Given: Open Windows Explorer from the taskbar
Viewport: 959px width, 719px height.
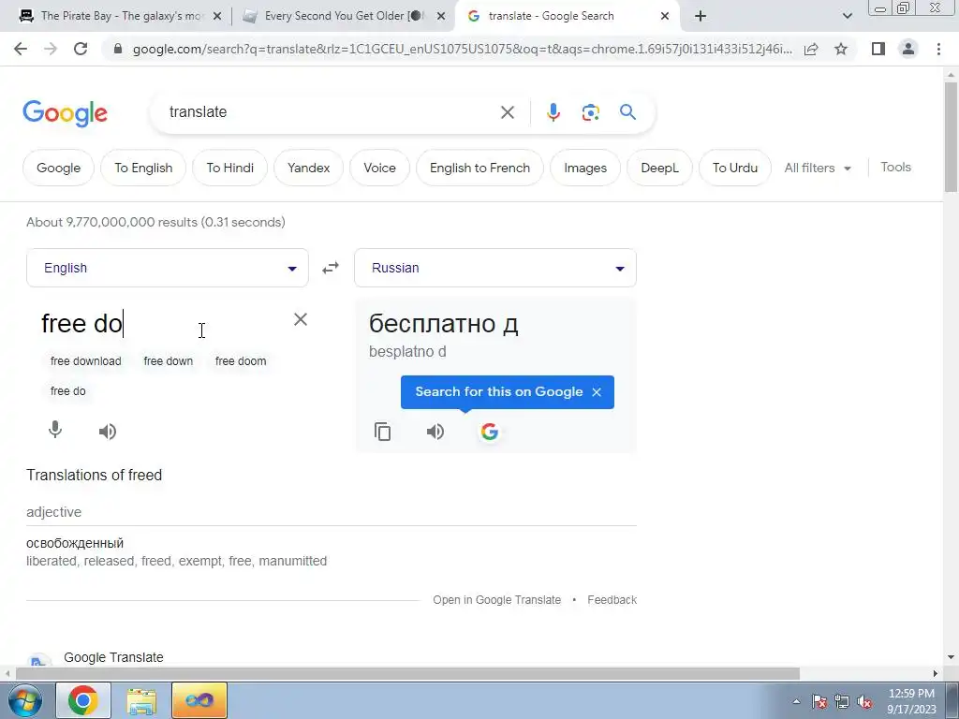Looking at the screenshot, I should [x=141, y=700].
